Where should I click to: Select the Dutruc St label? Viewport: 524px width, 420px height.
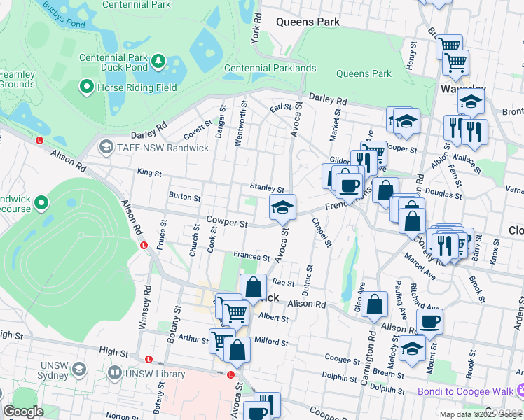(308, 281)
